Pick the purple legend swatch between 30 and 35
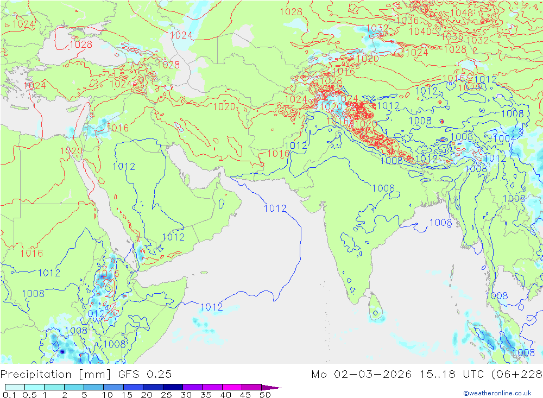The width and height of the screenshot is (543, 398). [193, 387]
